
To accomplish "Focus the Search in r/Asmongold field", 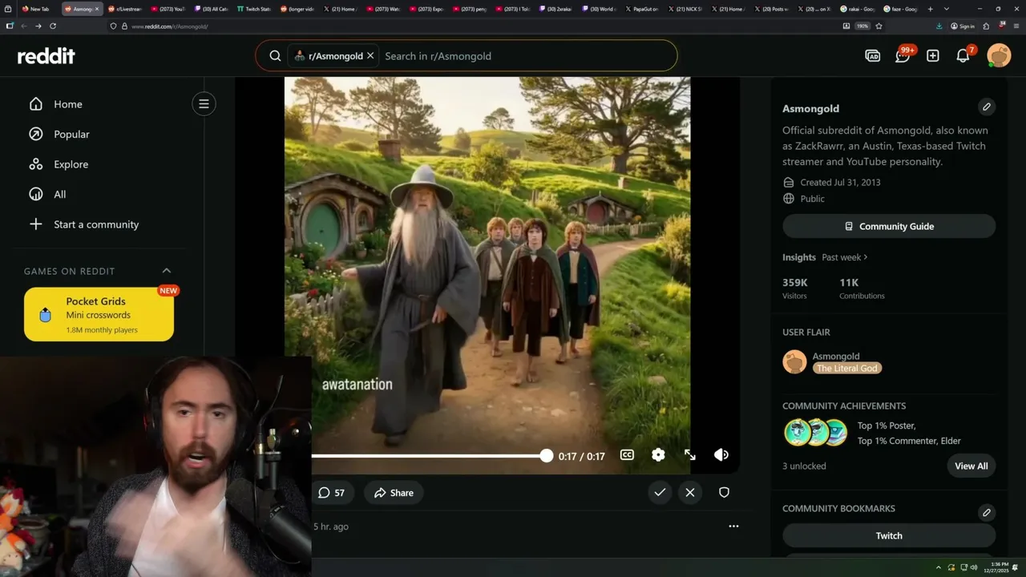I will (525, 56).
